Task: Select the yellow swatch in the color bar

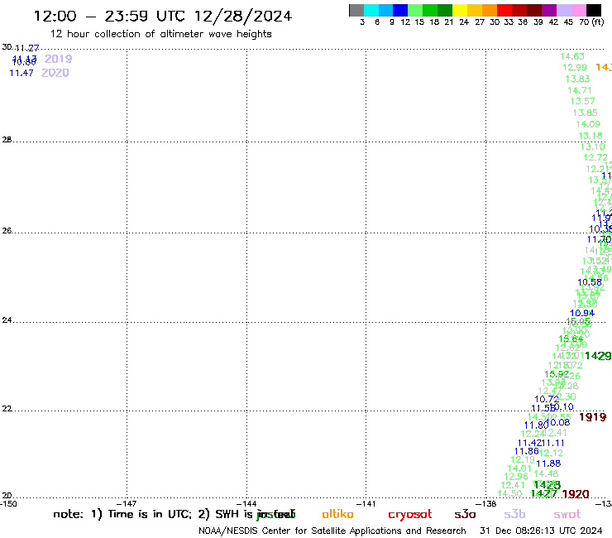Action: click(460, 10)
